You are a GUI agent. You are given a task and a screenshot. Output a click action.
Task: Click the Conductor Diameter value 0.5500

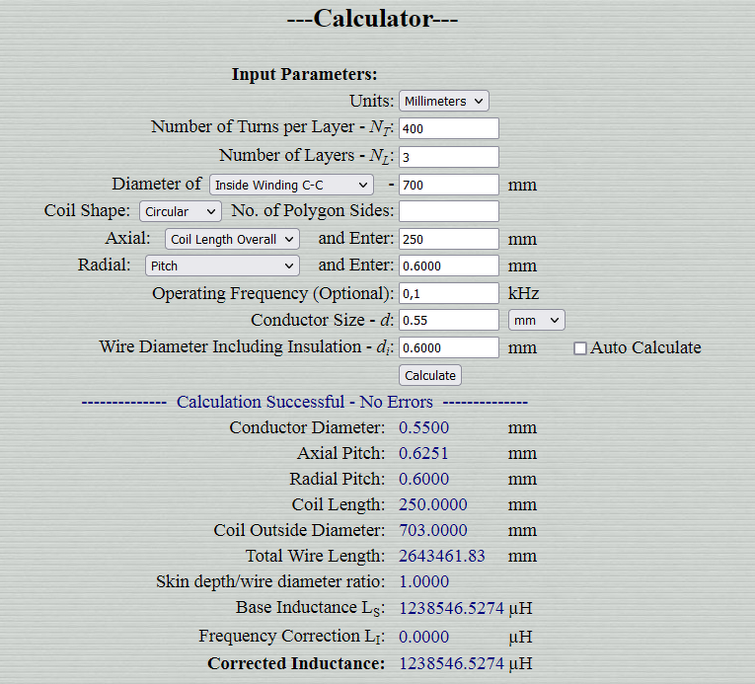pos(423,427)
